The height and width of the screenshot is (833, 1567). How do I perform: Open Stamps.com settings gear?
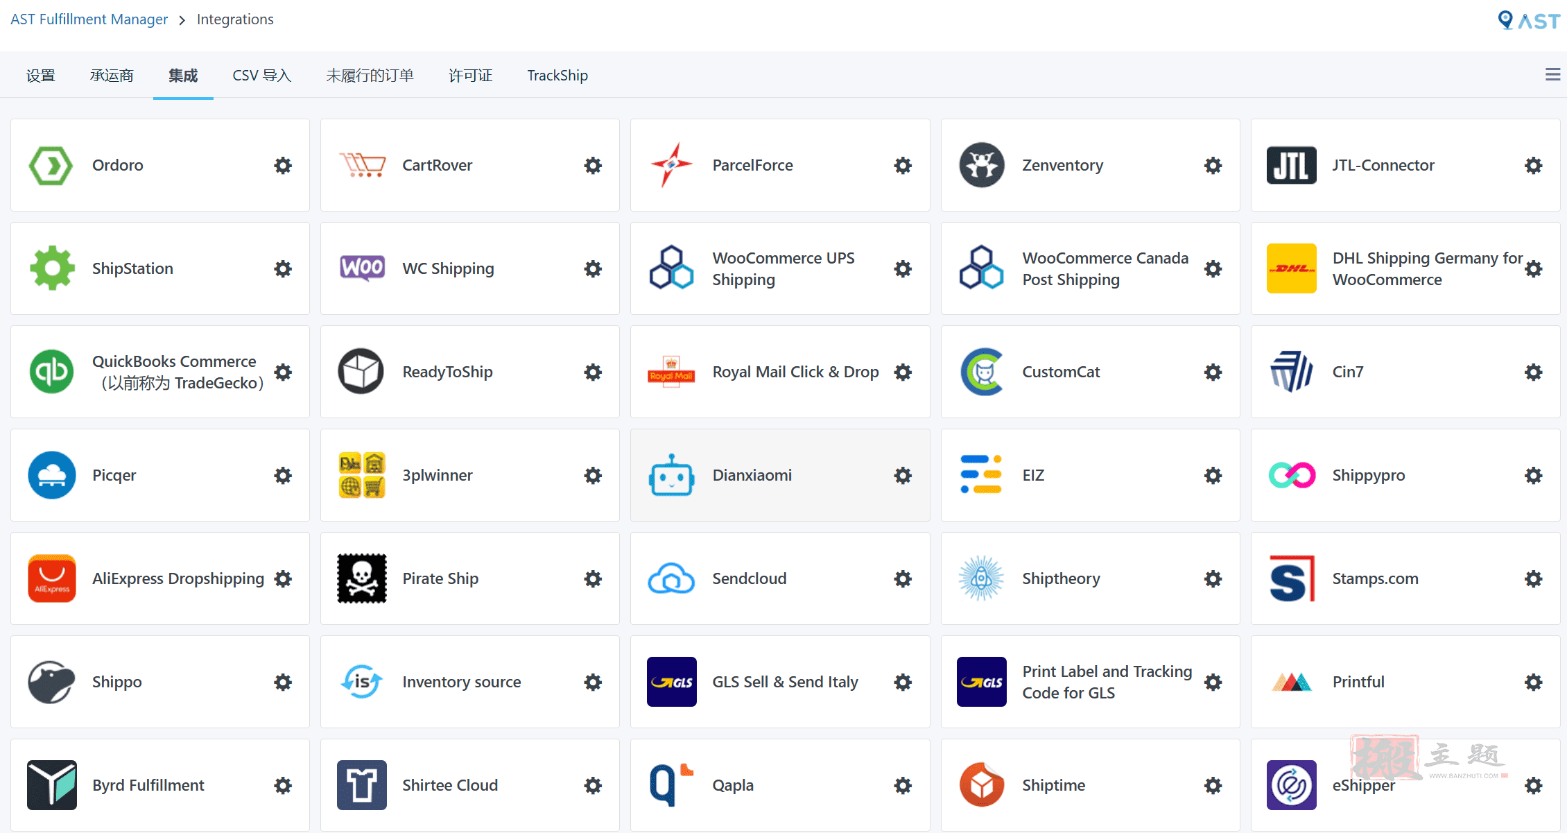[x=1534, y=578]
